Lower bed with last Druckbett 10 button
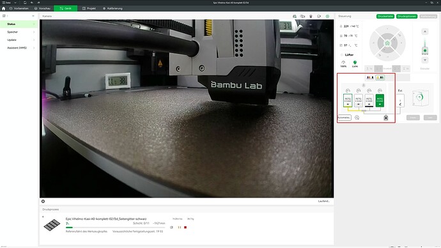The width and height of the screenshot is (441, 248). [x=406, y=68]
